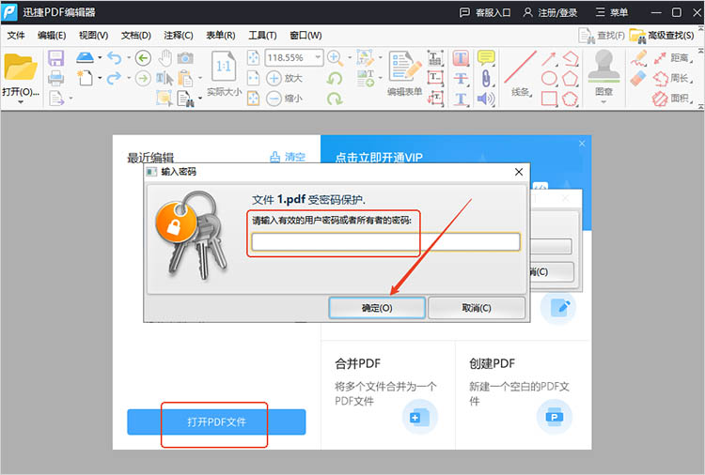Click 确定(O) in the password dialog
Screen dimensions: 705x475
click(x=377, y=308)
